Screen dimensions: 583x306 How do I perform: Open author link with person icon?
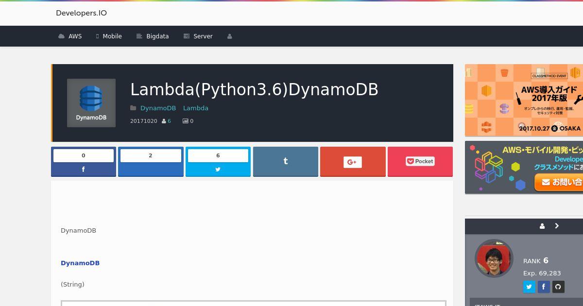[x=166, y=121]
